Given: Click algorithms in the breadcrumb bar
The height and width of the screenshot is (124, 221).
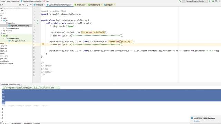Looking at the screenshot, I should coord(15,1).
